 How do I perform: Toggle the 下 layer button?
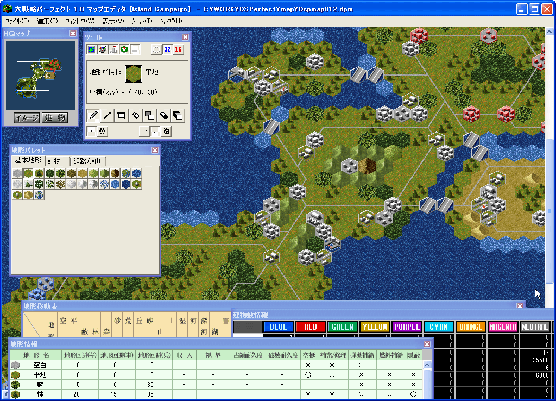pyautogui.click(x=144, y=131)
